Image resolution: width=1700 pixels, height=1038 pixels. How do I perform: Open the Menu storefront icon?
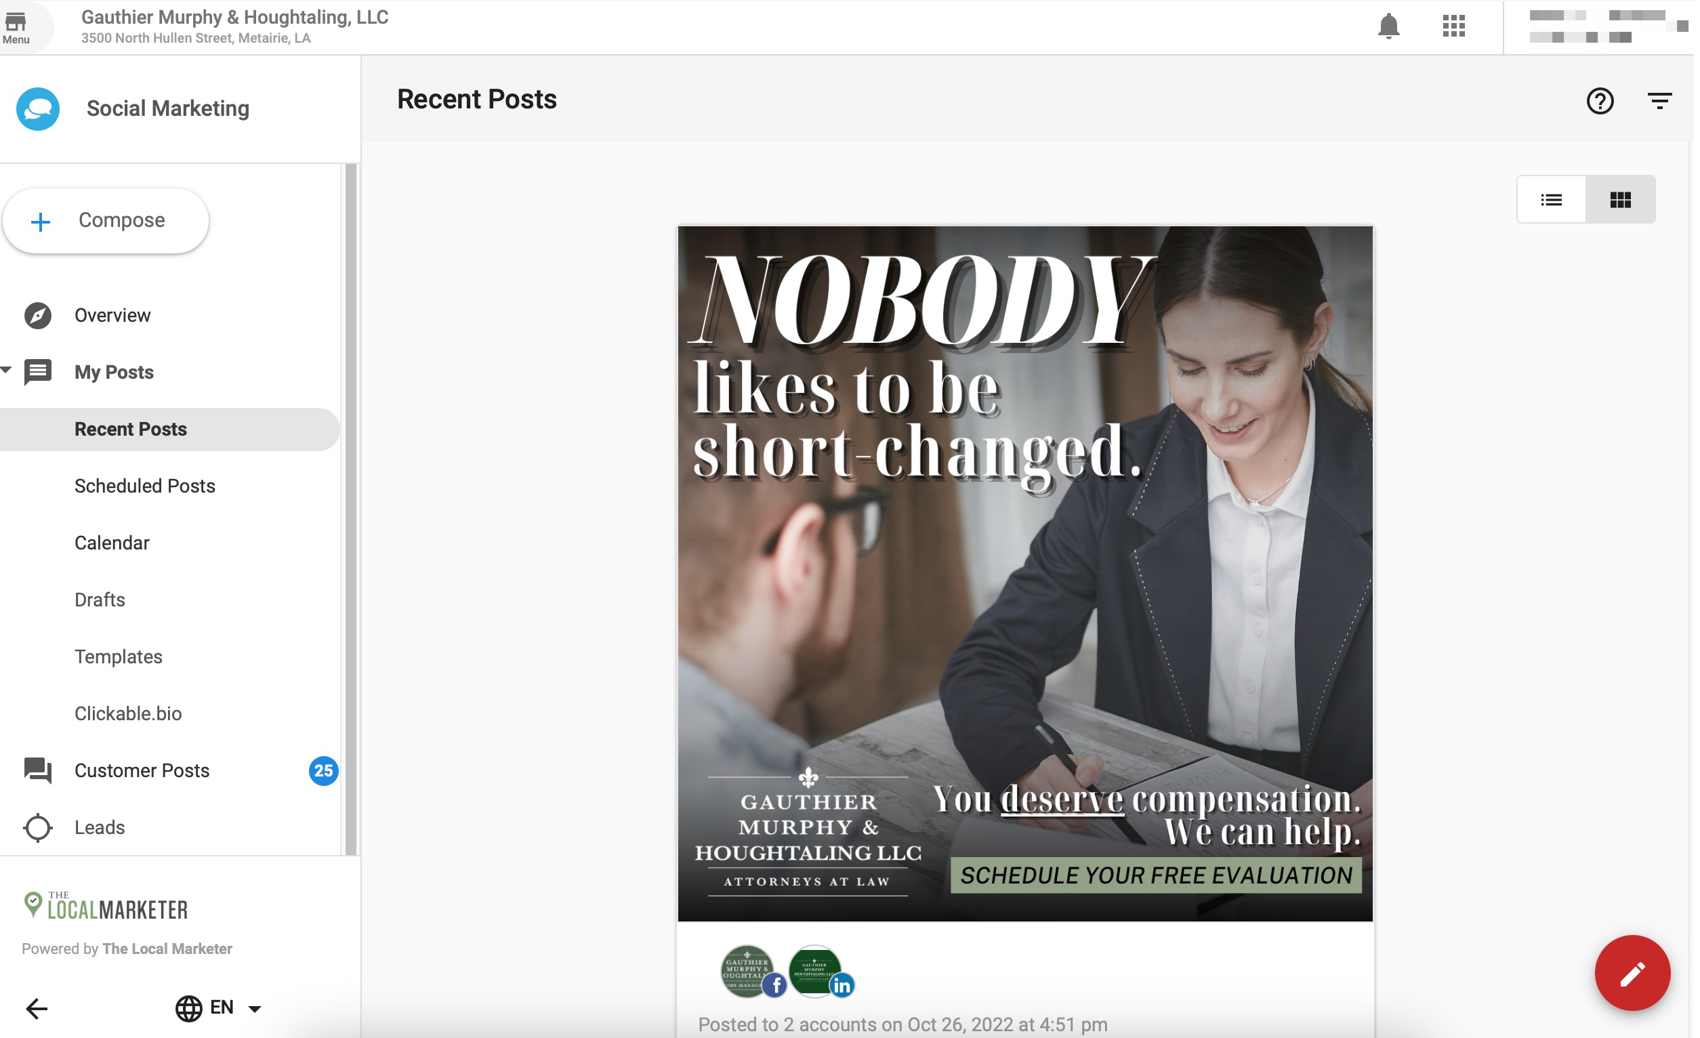16,27
